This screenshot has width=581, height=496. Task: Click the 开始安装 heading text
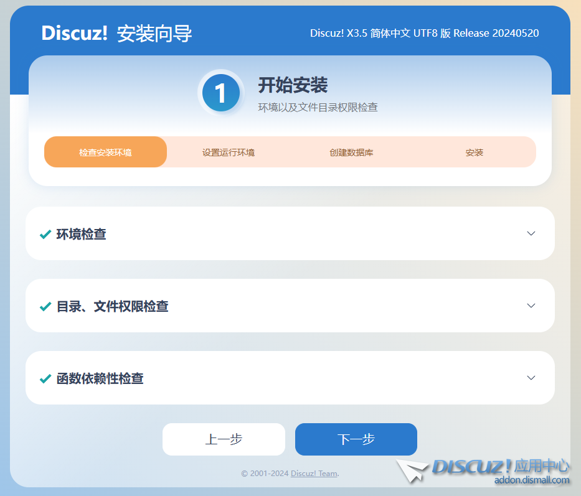coord(293,85)
